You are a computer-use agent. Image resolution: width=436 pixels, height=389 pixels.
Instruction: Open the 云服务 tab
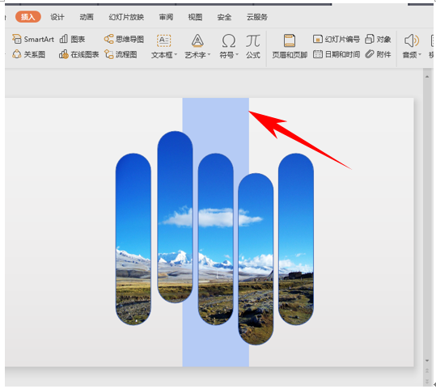click(x=257, y=17)
